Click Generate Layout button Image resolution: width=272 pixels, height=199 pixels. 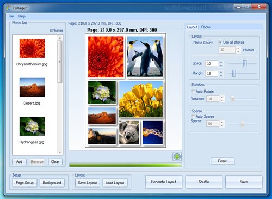[x=163, y=182]
